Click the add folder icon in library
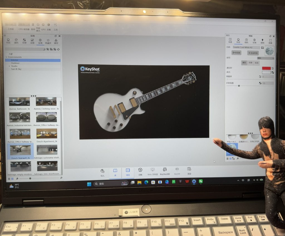 pos(48,49)
